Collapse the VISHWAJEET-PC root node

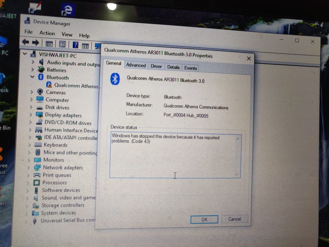[25, 53]
